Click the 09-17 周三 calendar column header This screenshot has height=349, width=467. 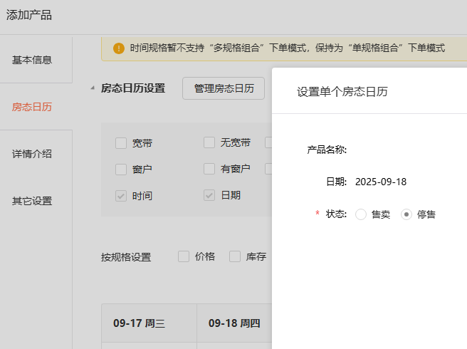[x=149, y=323]
